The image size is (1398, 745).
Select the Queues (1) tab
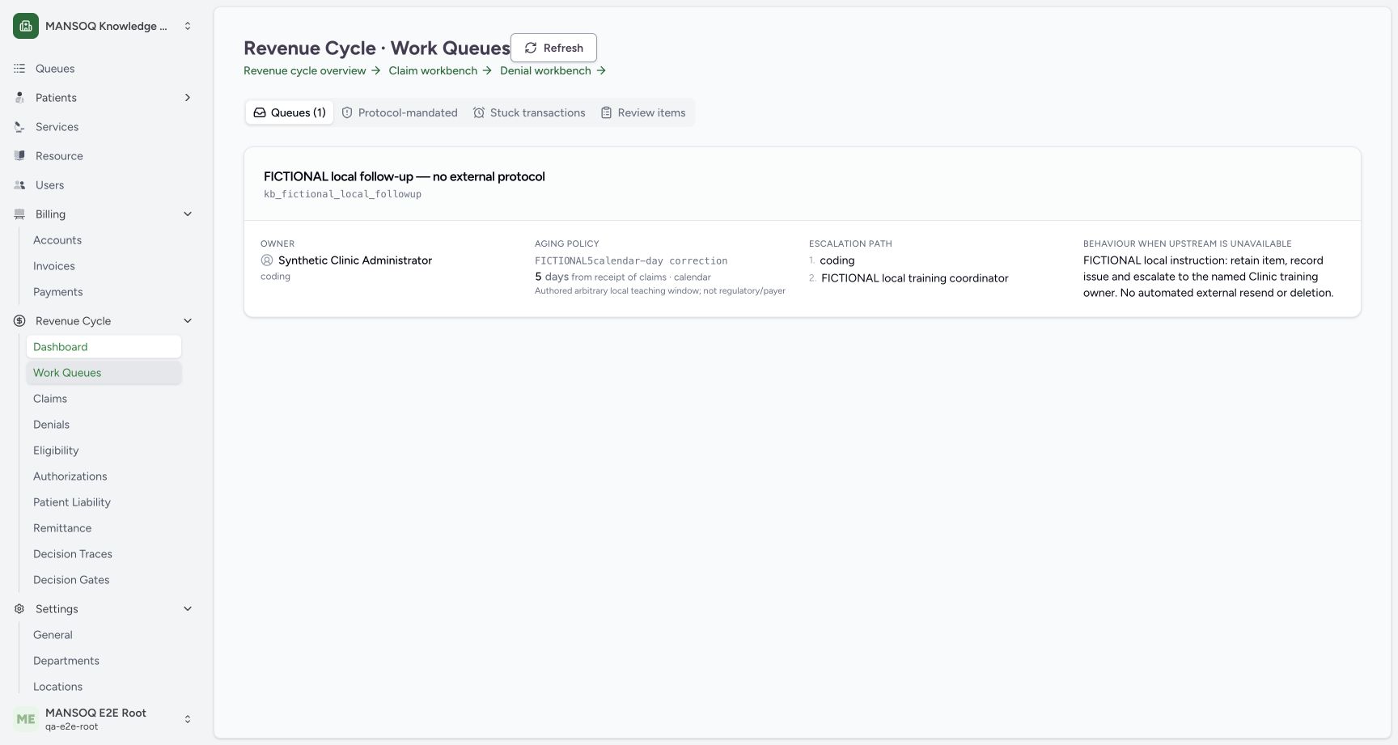point(290,112)
